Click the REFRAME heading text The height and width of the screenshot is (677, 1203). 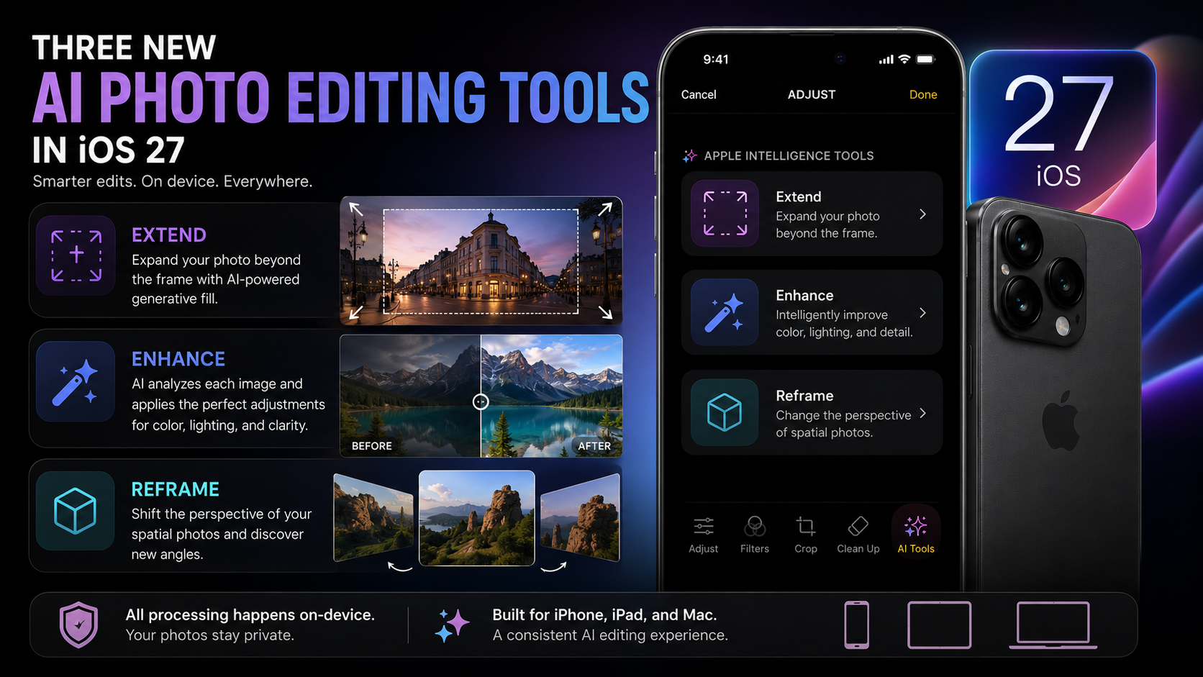(x=175, y=489)
